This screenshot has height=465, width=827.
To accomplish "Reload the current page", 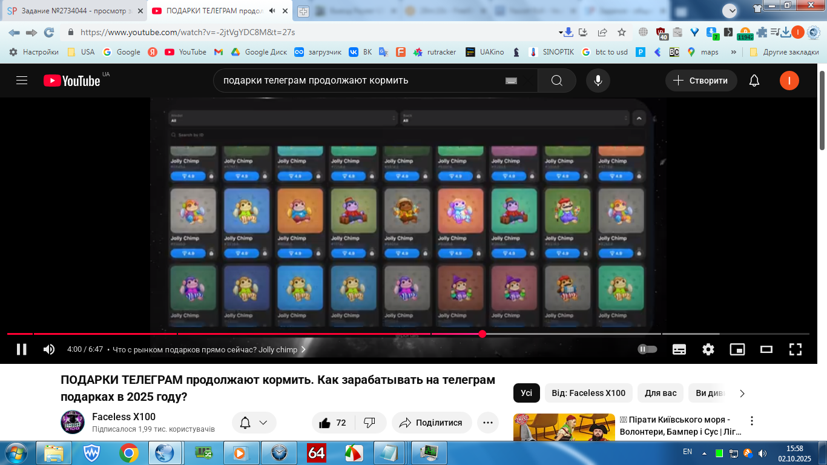I will tap(49, 32).
